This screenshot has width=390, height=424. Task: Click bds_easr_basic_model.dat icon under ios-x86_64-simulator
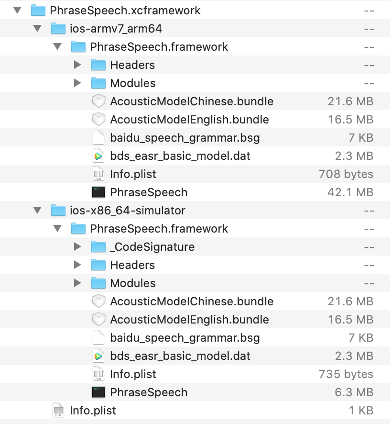coord(98,356)
